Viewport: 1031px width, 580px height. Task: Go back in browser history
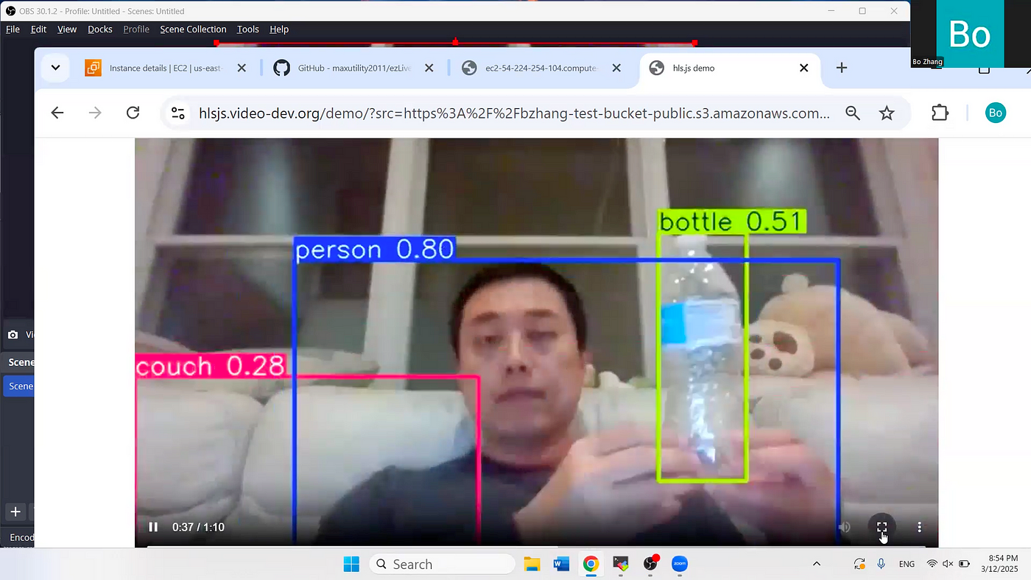click(x=57, y=113)
